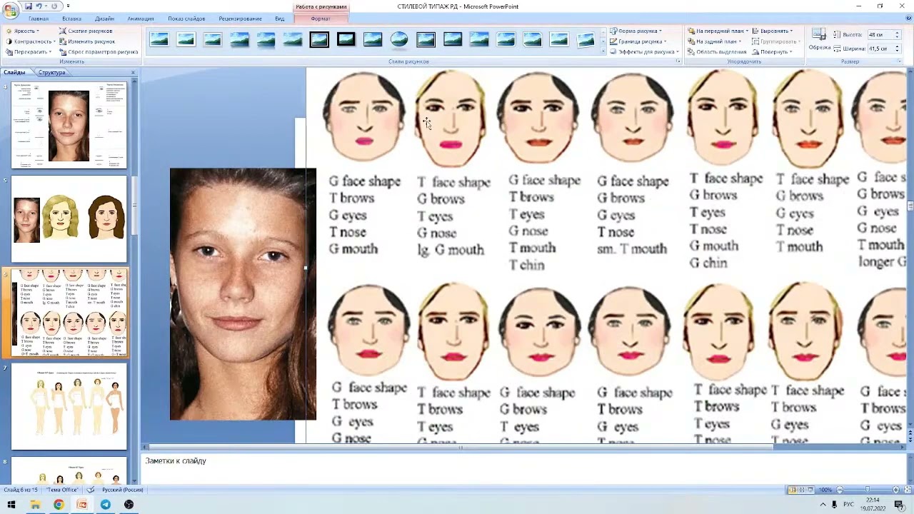Open Область выделения selection pane
Viewport: 914px width, 514px height.
717,51
